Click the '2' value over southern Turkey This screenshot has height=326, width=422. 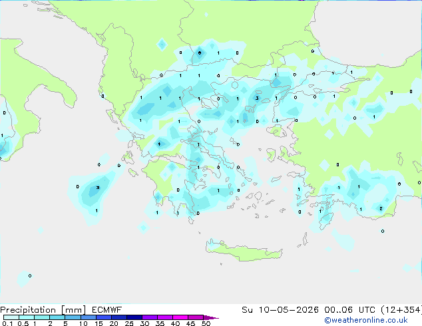pyautogui.click(x=381, y=208)
